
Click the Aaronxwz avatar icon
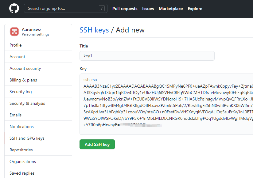tap(14, 32)
